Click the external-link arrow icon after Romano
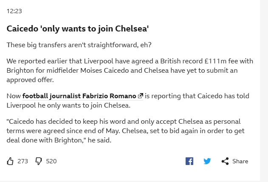Image resolution: width=268 pixels, height=182 pixels. (x=140, y=96)
